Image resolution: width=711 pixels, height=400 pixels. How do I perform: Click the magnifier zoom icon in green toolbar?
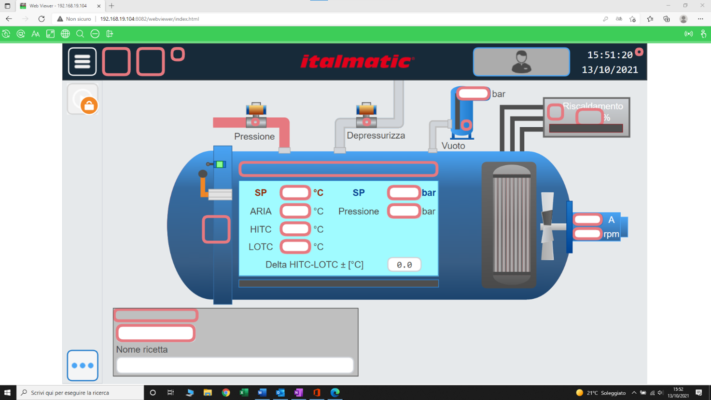pos(80,34)
